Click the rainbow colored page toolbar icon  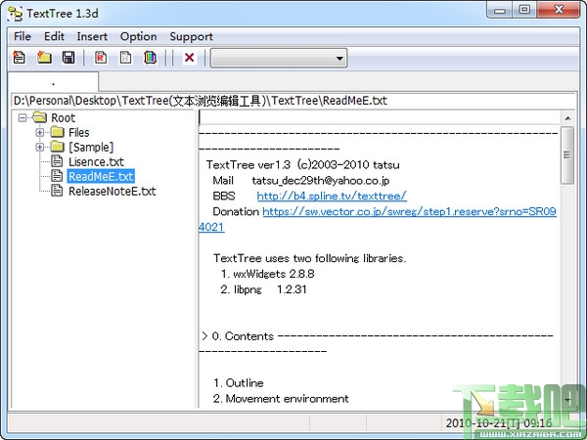150,58
